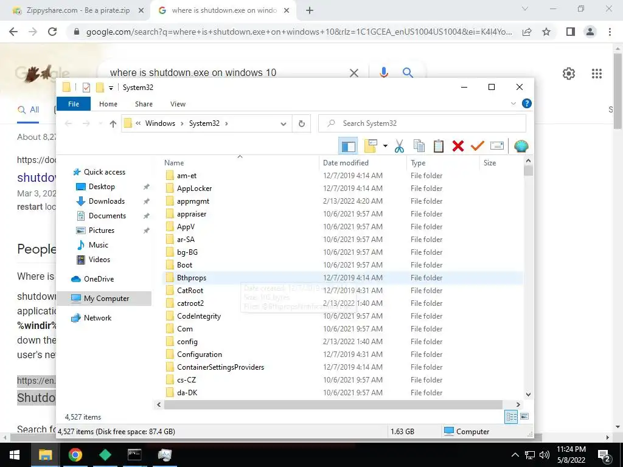Click Google voice search microphone

tap(383, 72)
